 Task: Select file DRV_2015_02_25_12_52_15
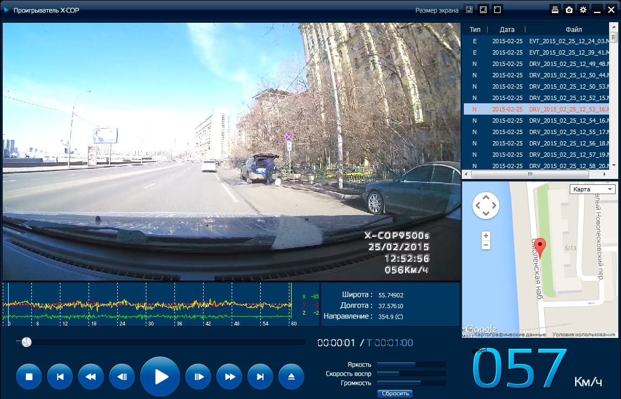(536, 98)
